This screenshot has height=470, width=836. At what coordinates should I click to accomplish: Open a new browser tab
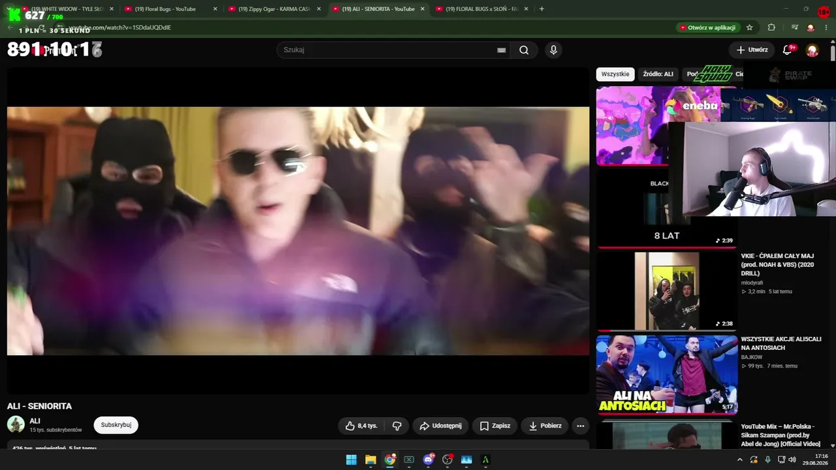(x=541, y=9)
